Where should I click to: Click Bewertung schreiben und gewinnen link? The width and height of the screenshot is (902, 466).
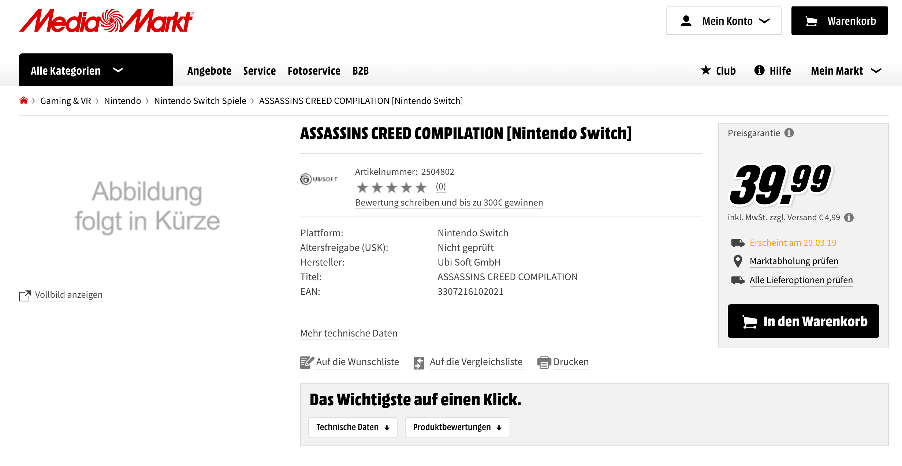click(x=449, y=203)
